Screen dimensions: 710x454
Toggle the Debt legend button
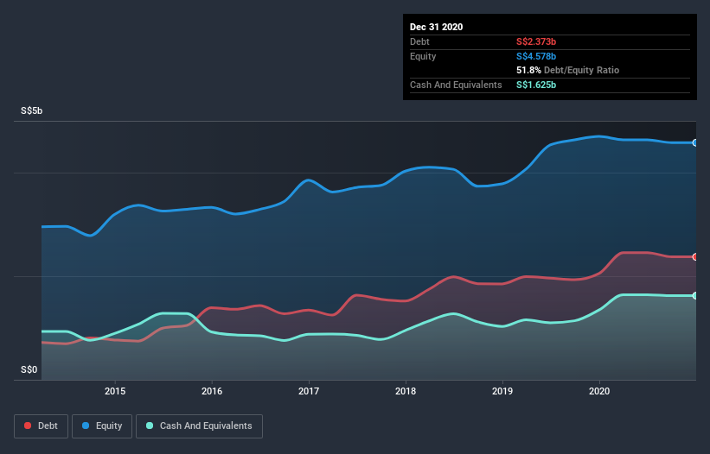coord(41,426)
